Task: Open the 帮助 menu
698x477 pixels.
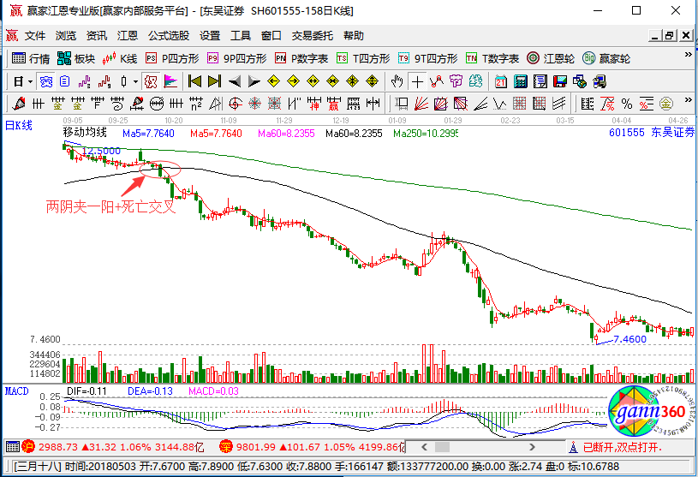Action: 354,36
